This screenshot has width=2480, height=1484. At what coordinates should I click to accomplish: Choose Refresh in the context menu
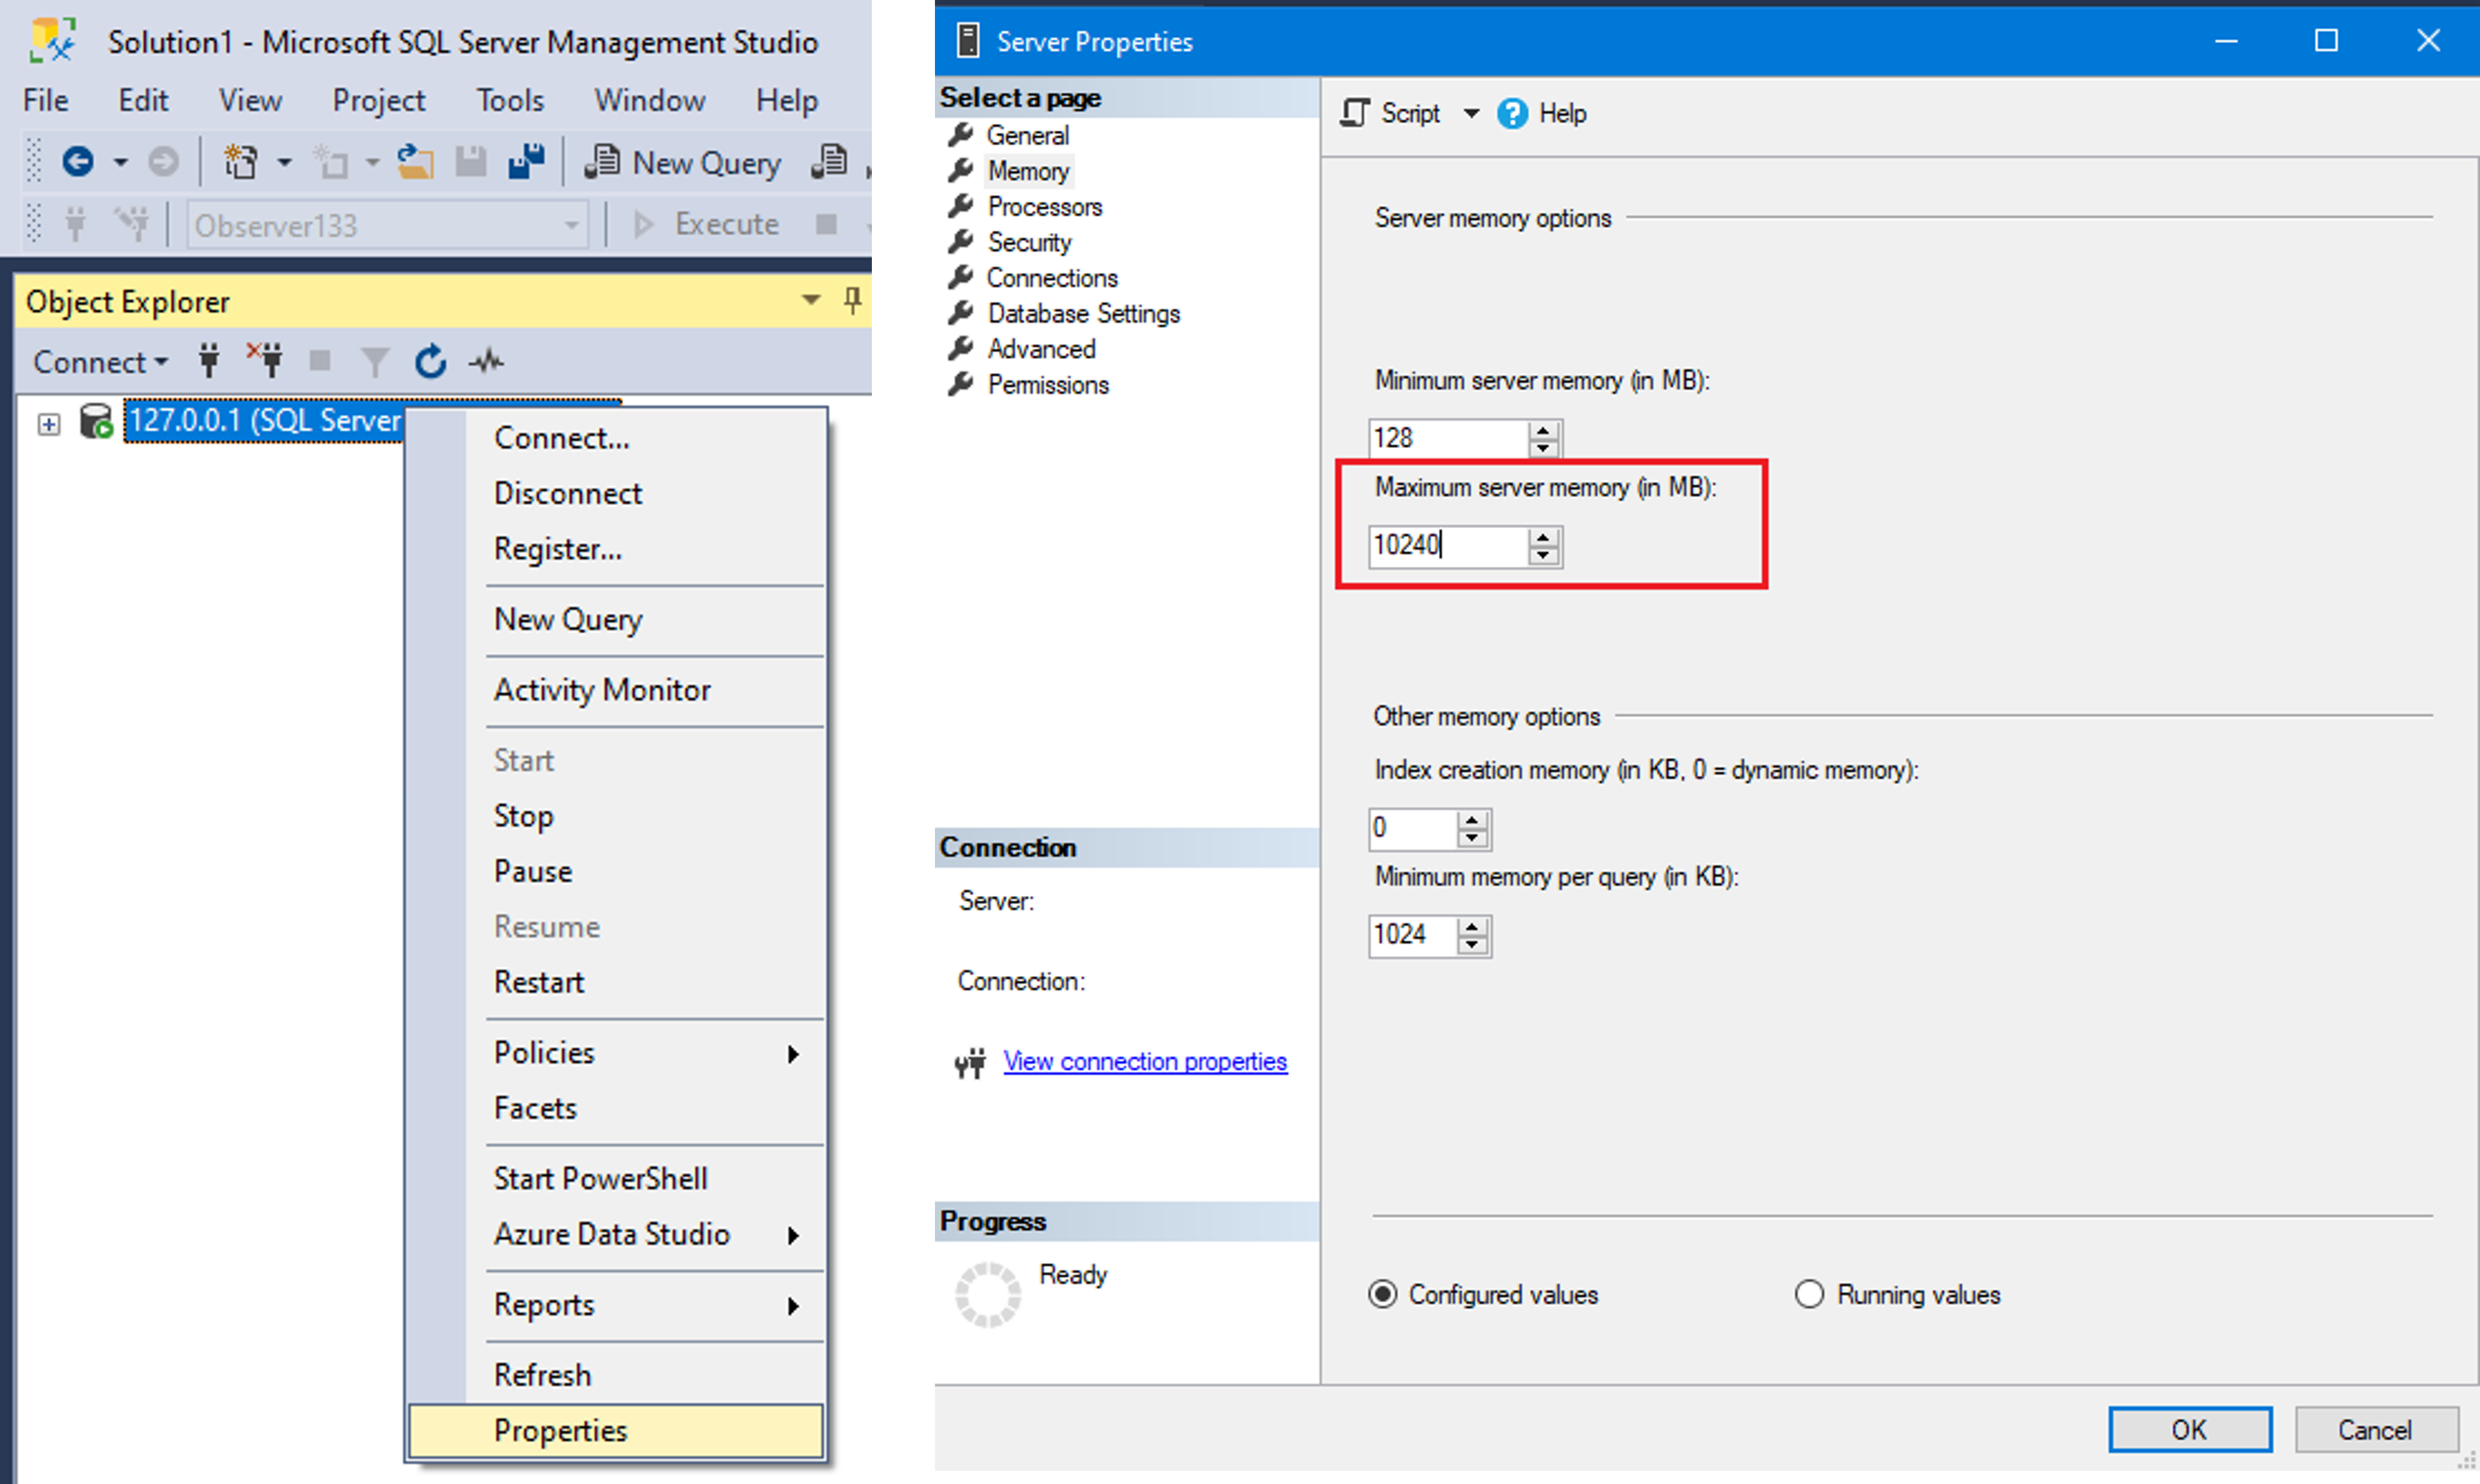pos(616,1375)
